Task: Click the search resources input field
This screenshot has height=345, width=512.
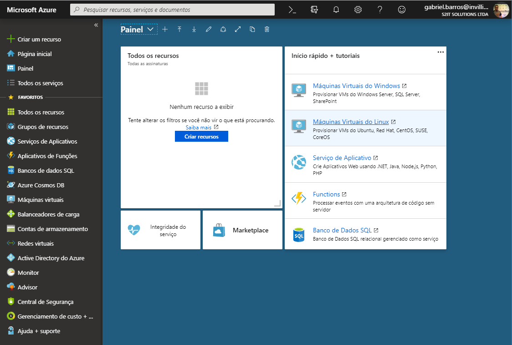Action: (x=172, y=10)
